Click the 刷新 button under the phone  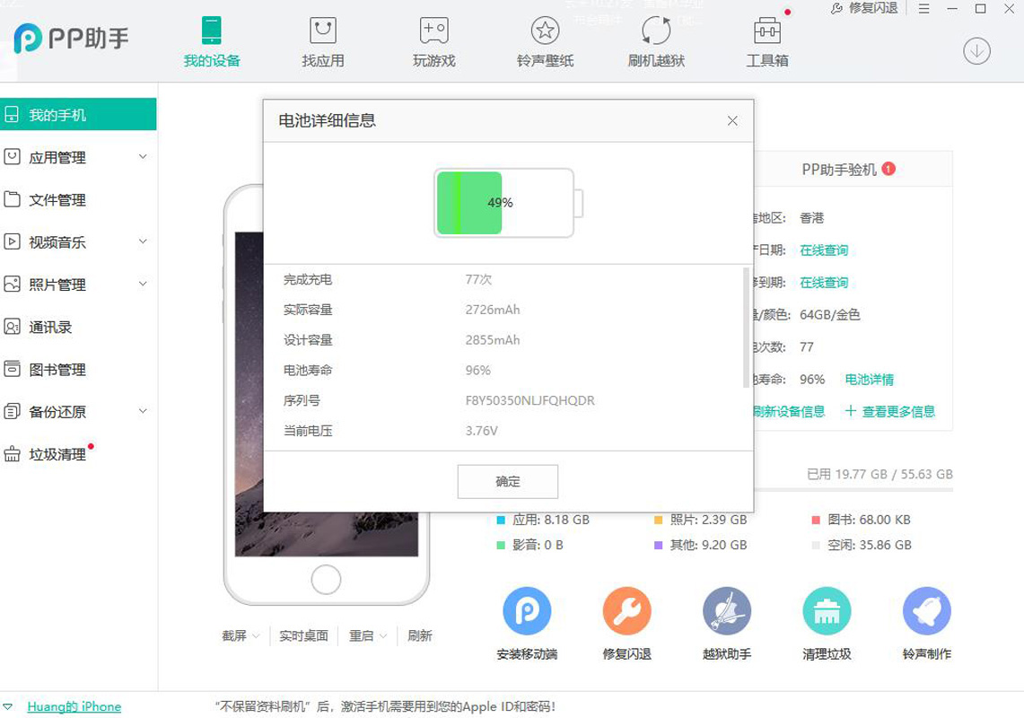click(x=419, y=635)
